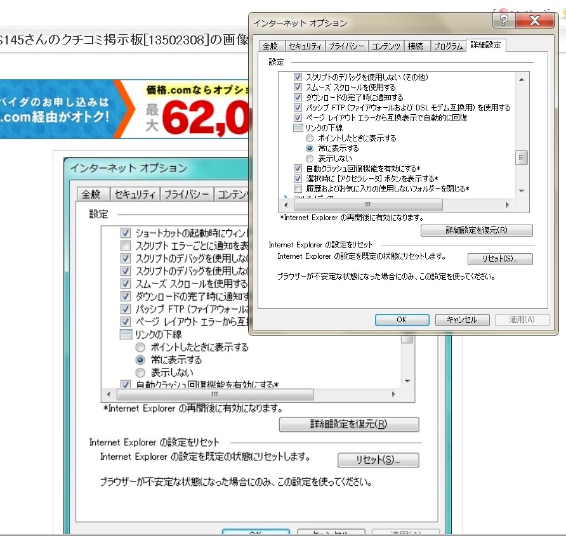
Task: Toggle スムーズ スクロールを使用する in background dialog
Action: [x=125, y=284]
